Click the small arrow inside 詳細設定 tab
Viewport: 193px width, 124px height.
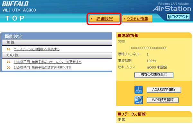click(x=91, y=19)
